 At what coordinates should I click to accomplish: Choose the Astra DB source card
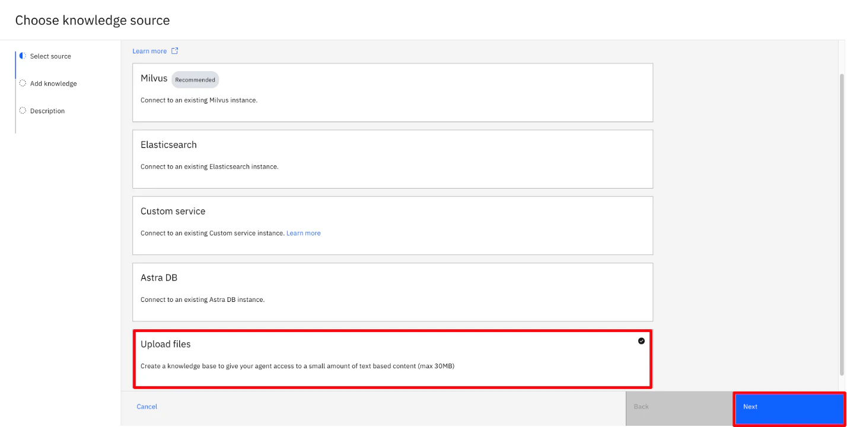393,292
